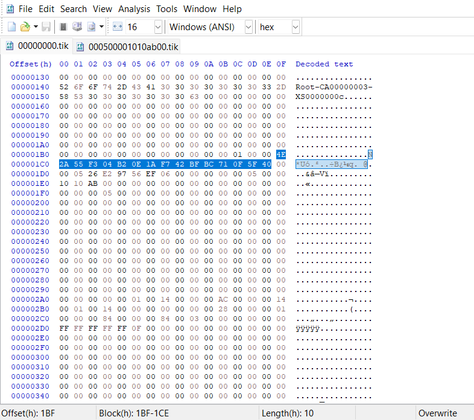Click status bar Block(h): 1BF-1CE
This screenshot has width=474, height=420.
[x=134, y=413]
